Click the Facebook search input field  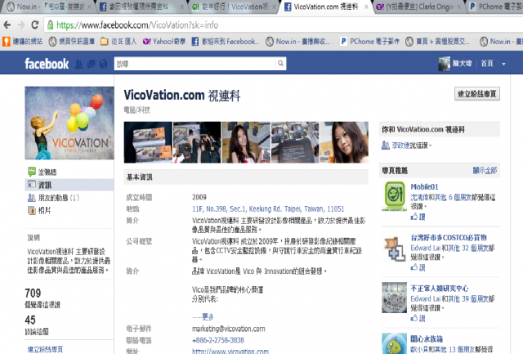coord(195,64)
